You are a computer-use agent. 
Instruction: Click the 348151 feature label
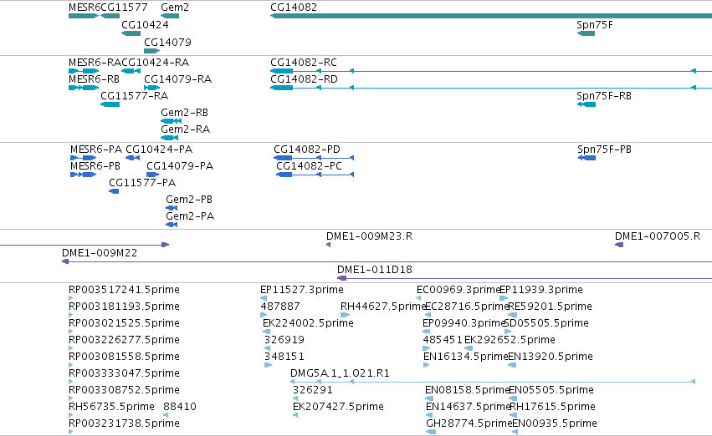(284, 357)
